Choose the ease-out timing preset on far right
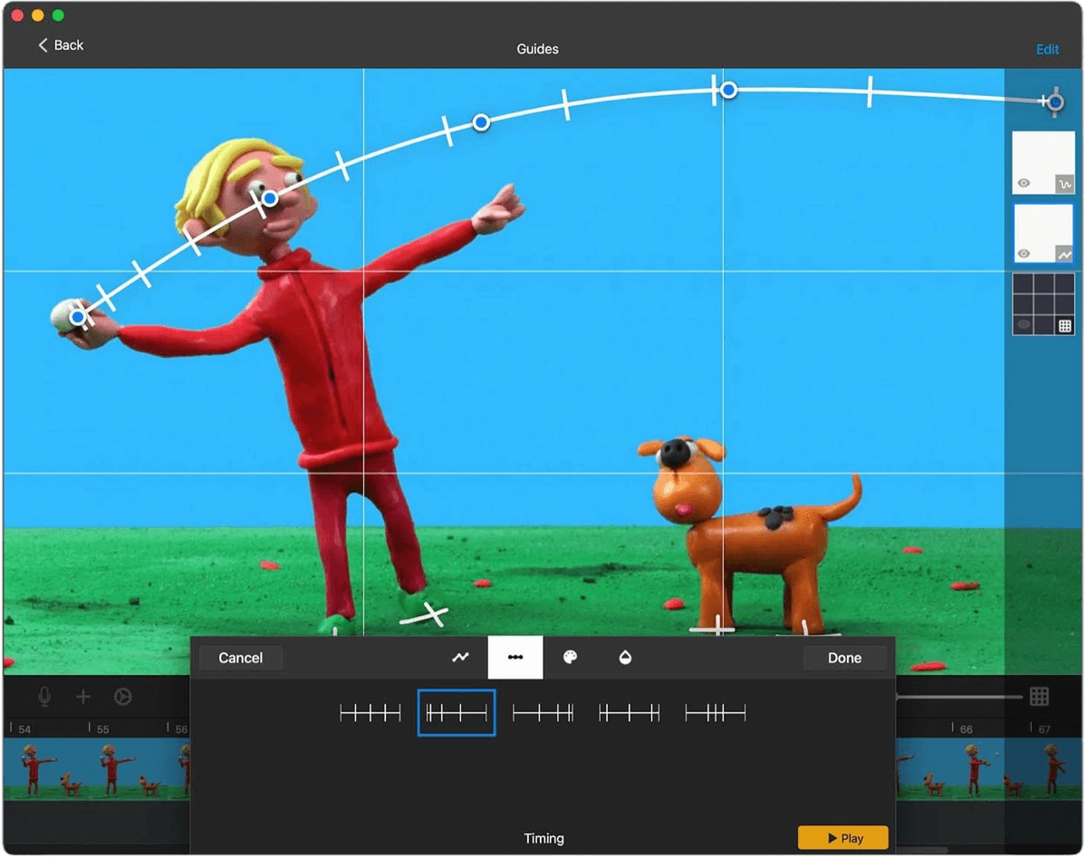The height and width of the screenshot is (857, 1087). pyautogui.click(x=715, y=712)
